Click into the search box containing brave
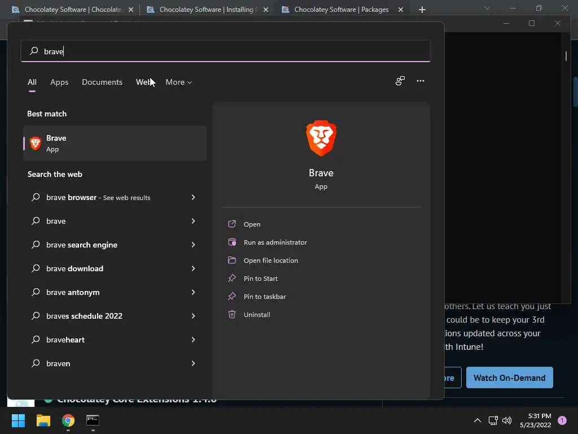The image size is (578, 434). pos(226,51)
